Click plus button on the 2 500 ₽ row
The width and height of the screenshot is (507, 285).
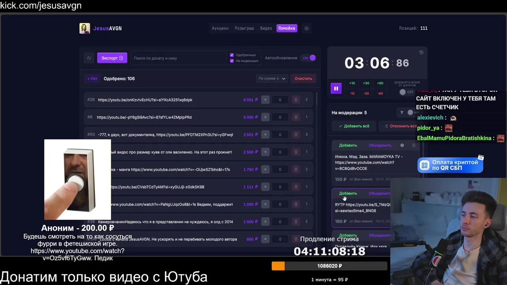pos(265,152)
